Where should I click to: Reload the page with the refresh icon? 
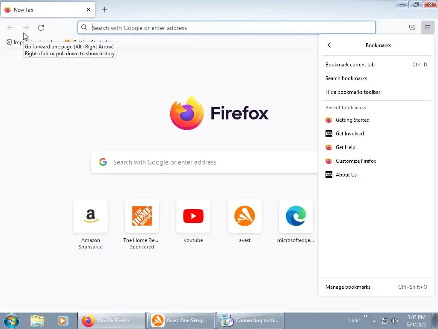click(x=41, y=28)
